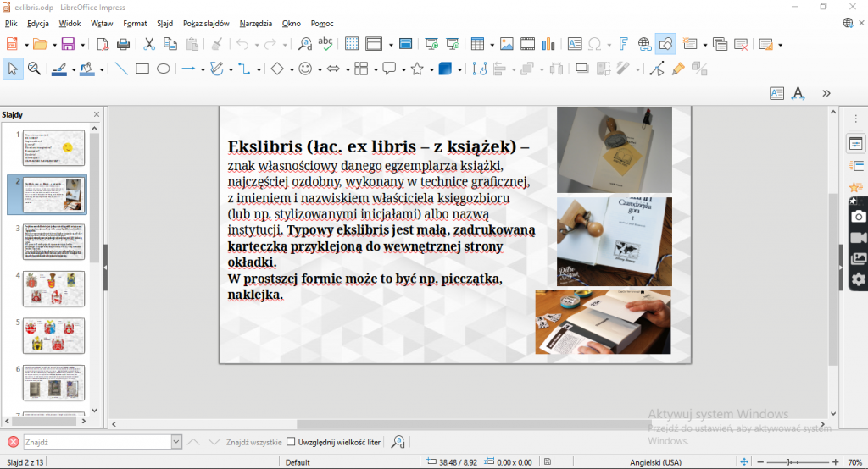Insert special character omega icon

[595, 44]
